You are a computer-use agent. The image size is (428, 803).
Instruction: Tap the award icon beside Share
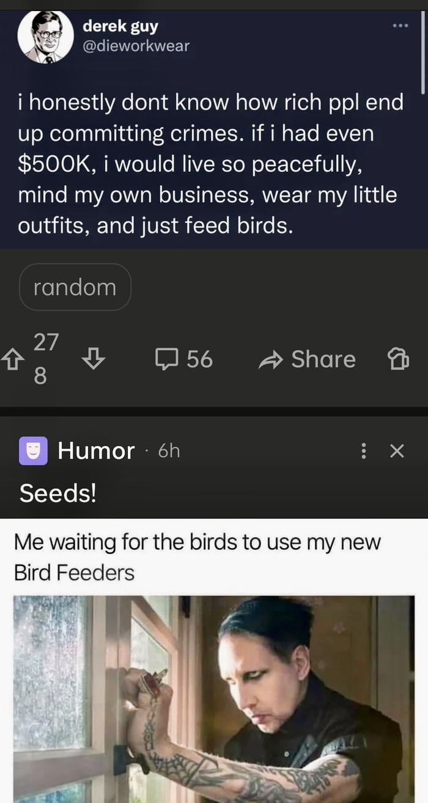(x=398, y=359)
